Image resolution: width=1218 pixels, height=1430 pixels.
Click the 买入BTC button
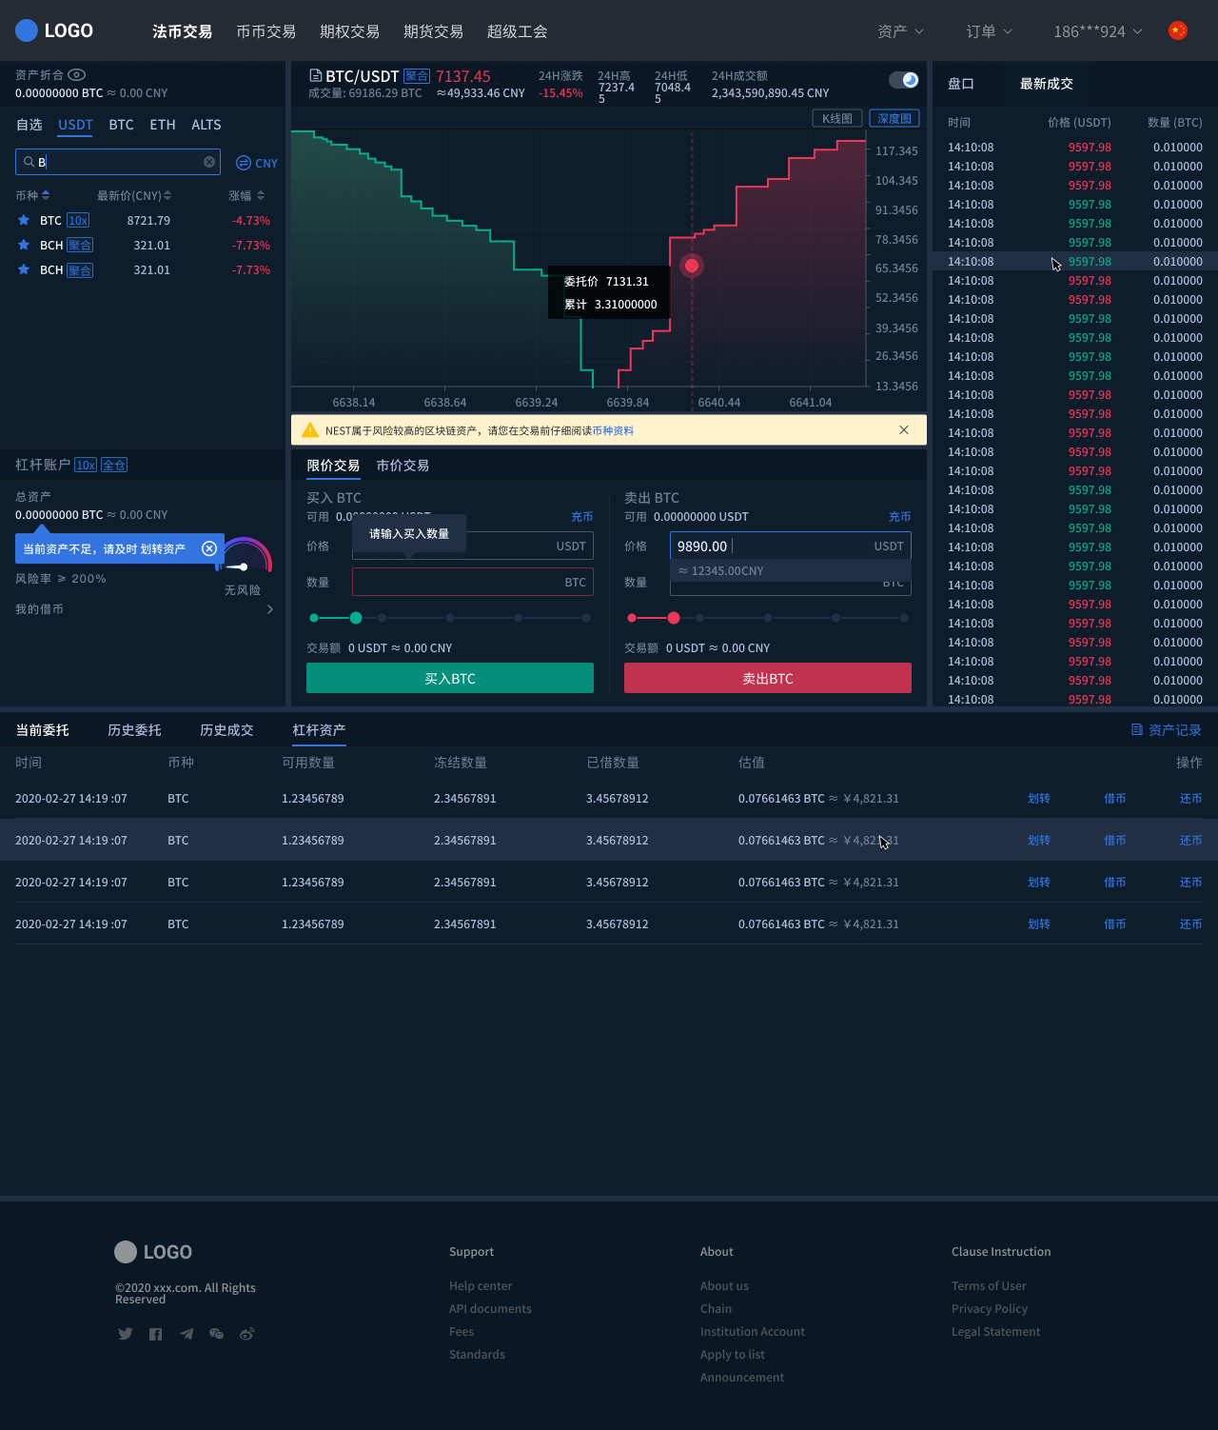coord(450,678)
